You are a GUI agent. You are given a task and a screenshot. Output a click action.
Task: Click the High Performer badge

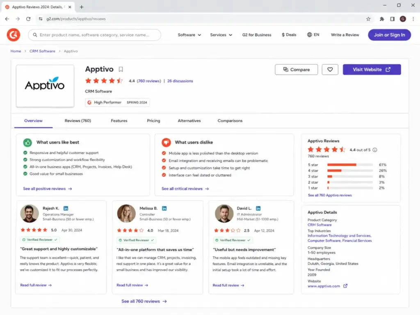(x=117, y=102)
